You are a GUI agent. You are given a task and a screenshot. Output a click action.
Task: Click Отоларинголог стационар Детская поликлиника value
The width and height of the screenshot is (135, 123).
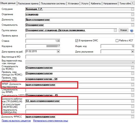tap(55, 30)
